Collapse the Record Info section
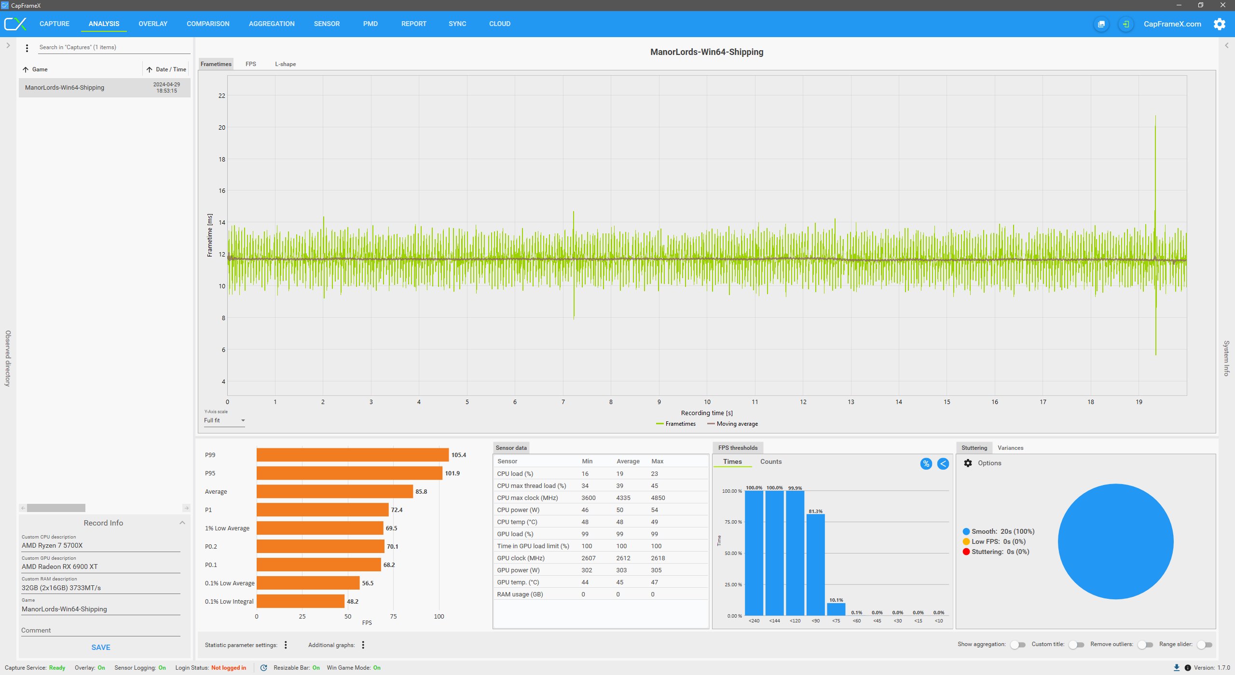The image size is (1235, 675). click(x=182, y=523)
